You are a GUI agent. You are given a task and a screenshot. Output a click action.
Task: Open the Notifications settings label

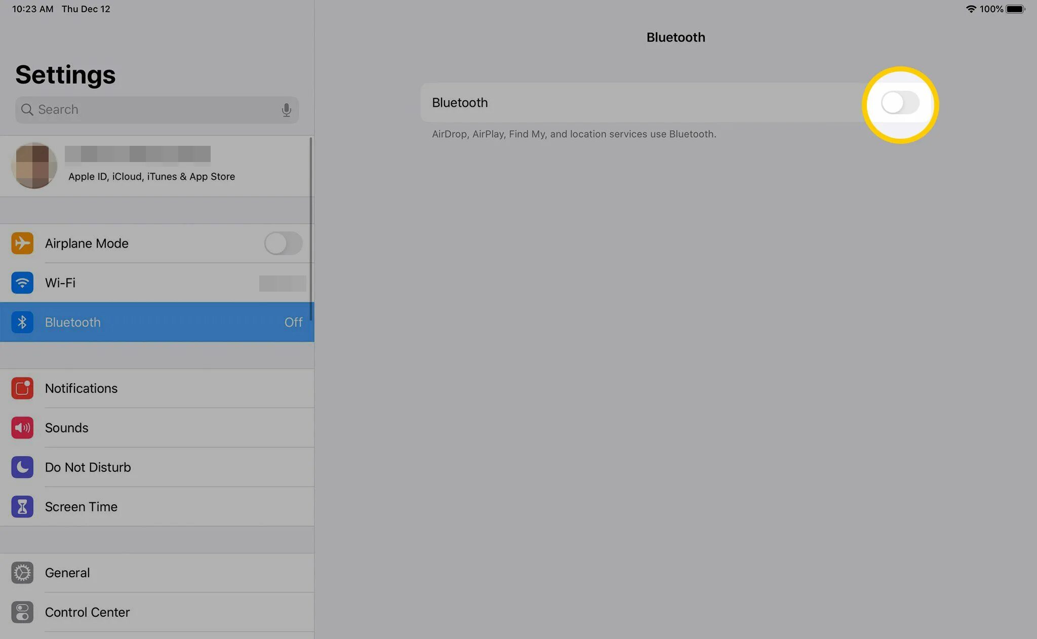[81, 388]
